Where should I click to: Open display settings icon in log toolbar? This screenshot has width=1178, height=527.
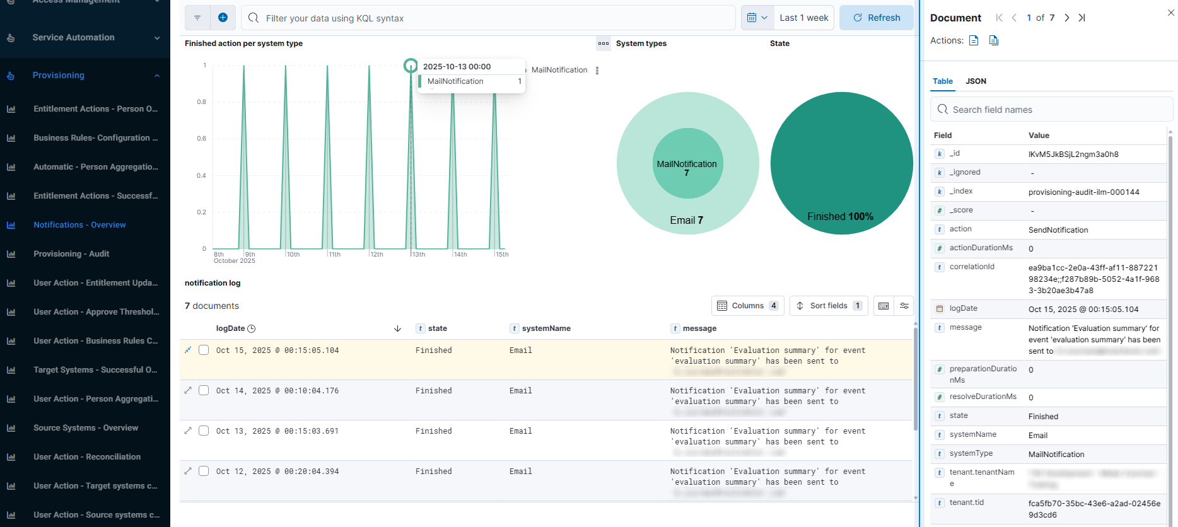pos(904,306)
